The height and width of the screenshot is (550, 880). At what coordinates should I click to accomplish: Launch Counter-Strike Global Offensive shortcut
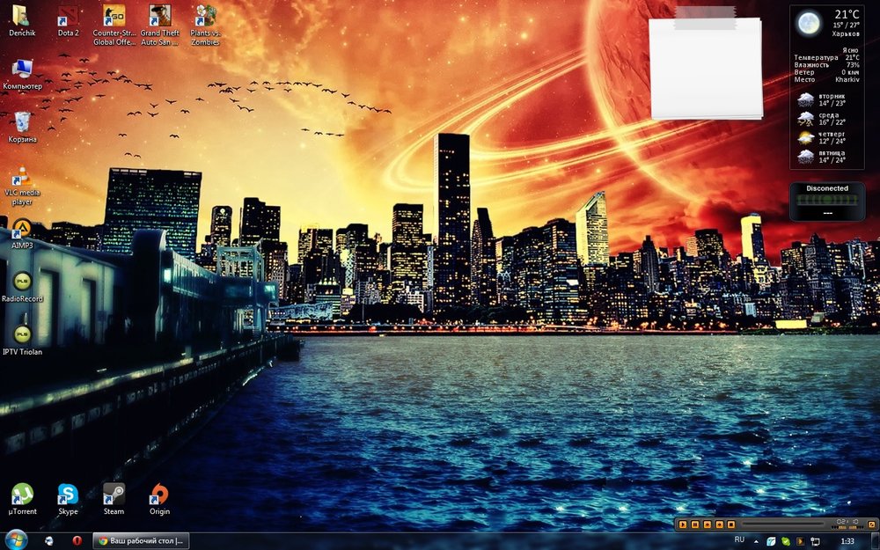(x=114, y=18)
